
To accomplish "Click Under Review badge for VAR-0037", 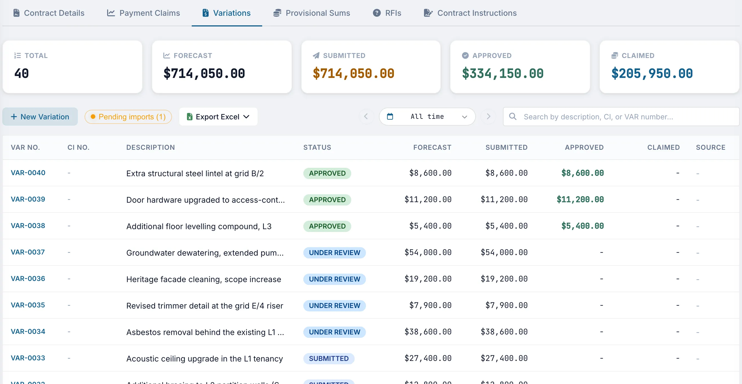I will click(334, 253).
